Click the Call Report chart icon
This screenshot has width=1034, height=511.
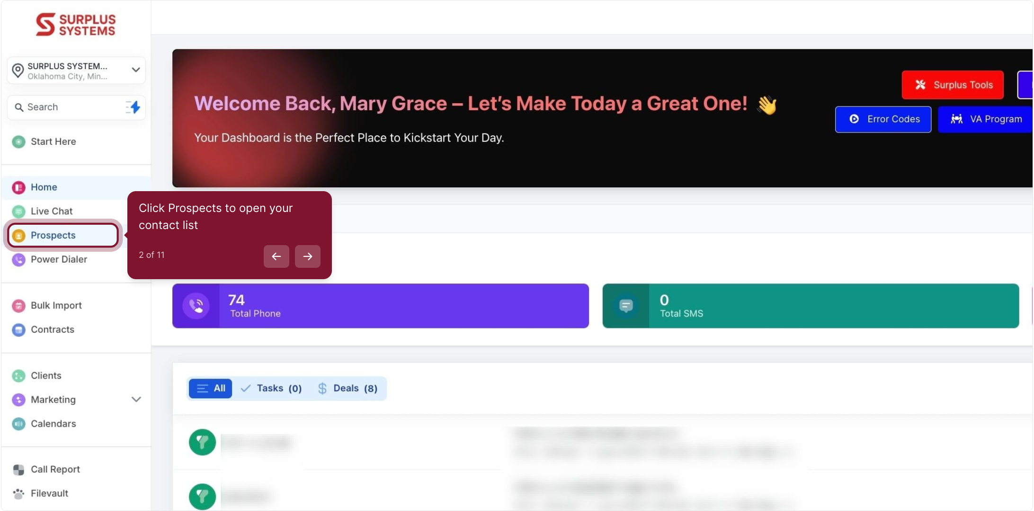pos(18,469)
